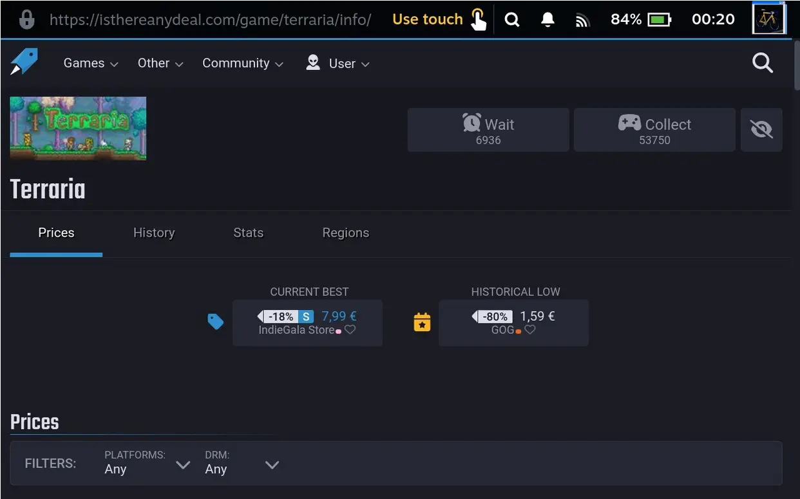Viewport: 800px width, 499px height.
Task: Click the 1,59 € historical low price
Action: (537, 316)
